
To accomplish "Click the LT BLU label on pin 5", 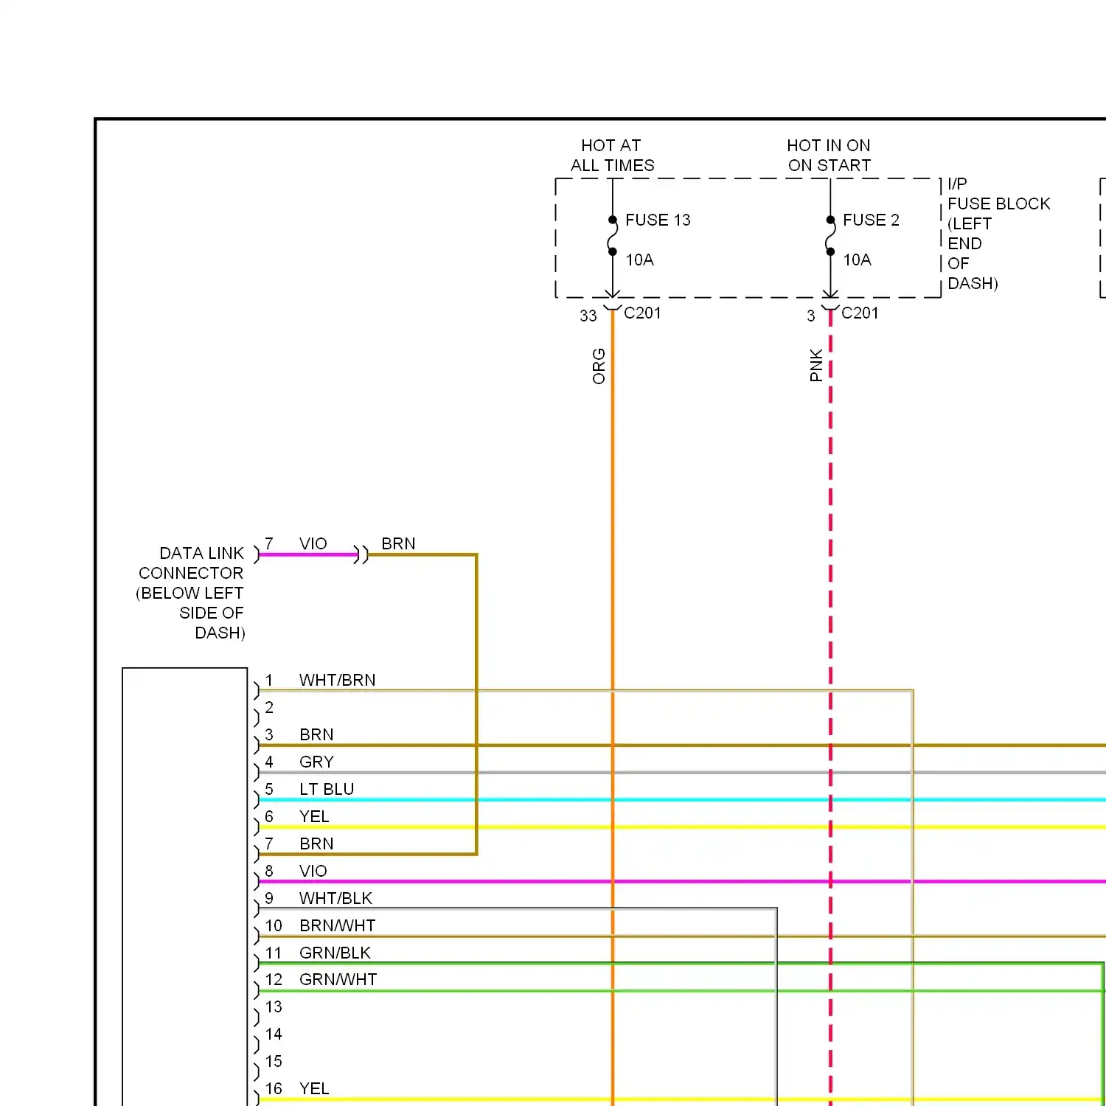I will 327,789.
